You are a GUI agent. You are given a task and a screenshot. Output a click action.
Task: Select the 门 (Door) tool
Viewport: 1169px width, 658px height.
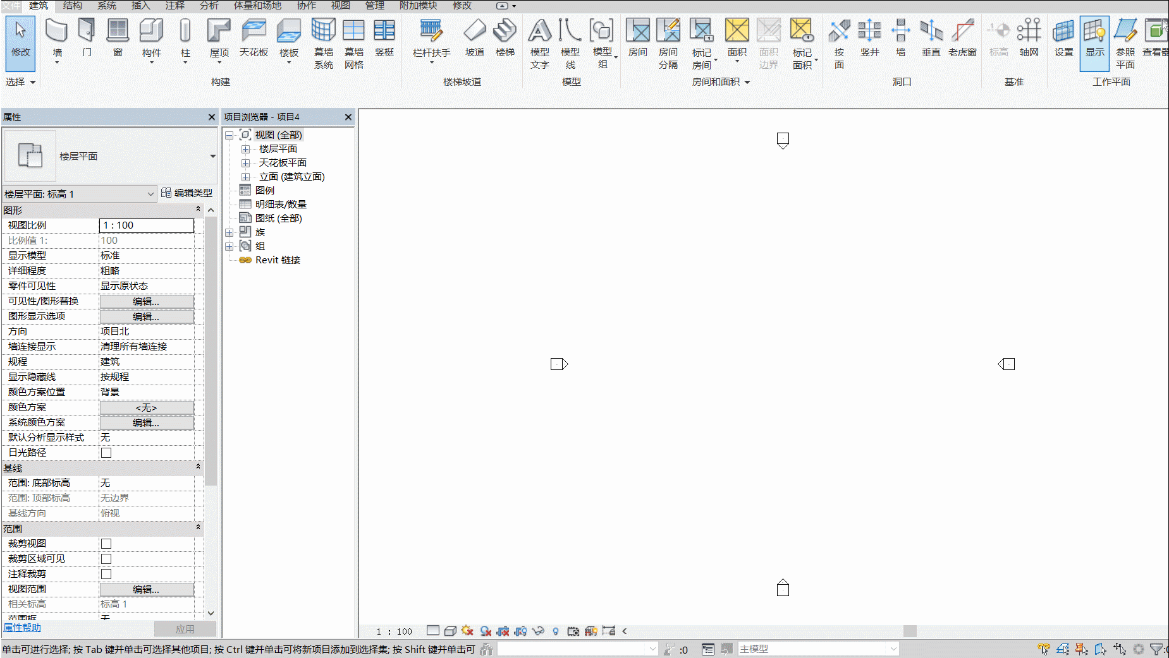(x=87, y=38)
